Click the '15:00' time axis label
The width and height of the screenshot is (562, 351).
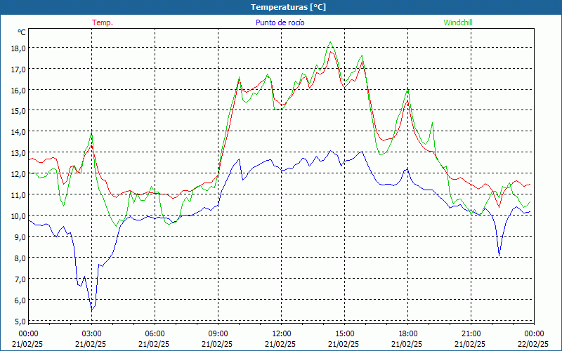click(x=344, y=334)
